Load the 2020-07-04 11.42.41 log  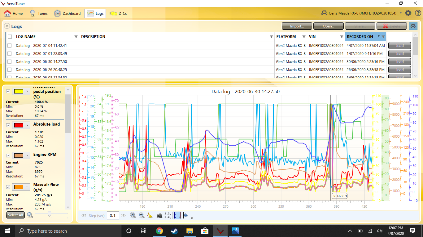399,45
